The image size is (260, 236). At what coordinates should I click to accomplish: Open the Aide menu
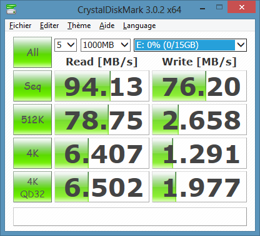(x=107, y=26)
